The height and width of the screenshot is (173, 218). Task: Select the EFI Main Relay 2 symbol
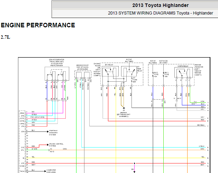point(129,71)
